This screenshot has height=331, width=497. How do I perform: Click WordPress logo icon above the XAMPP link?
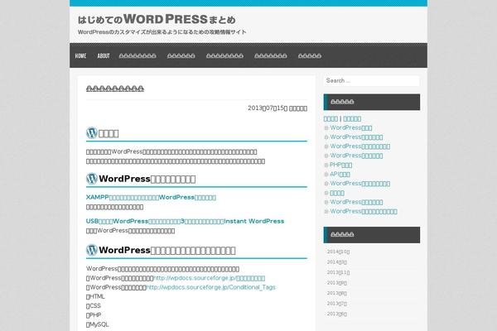pyautogui.click(x=92, y=179)
